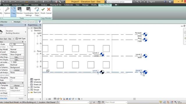Click the Revit Links icon in browser

tap(32, 92)
